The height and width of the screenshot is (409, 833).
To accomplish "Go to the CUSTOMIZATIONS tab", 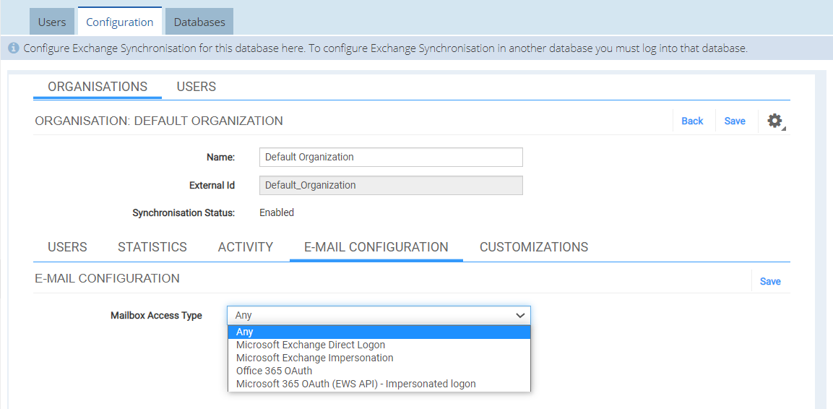I will (534, 247).
